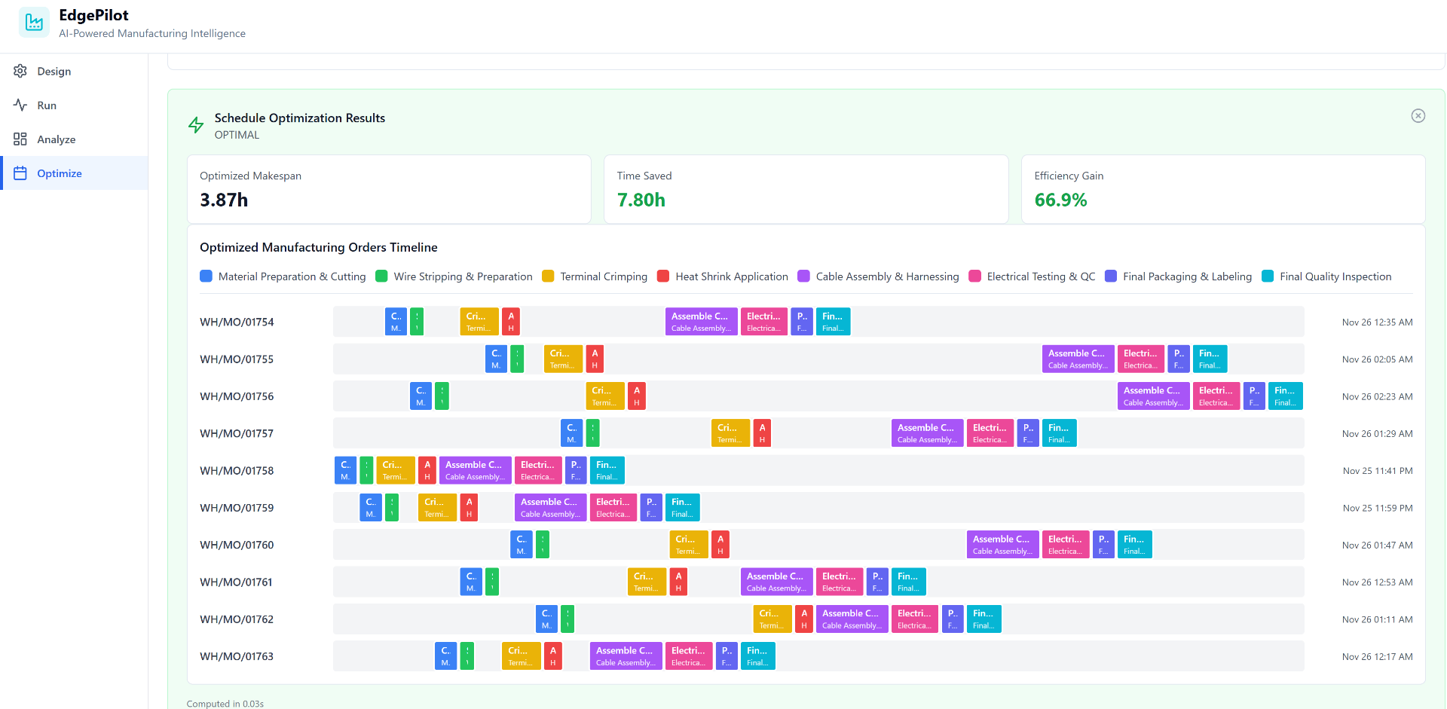Click Optimized Manufacturing Orders Timeline heading
The width and height of the screenshot is (1447, 709).
pos(319,247)
